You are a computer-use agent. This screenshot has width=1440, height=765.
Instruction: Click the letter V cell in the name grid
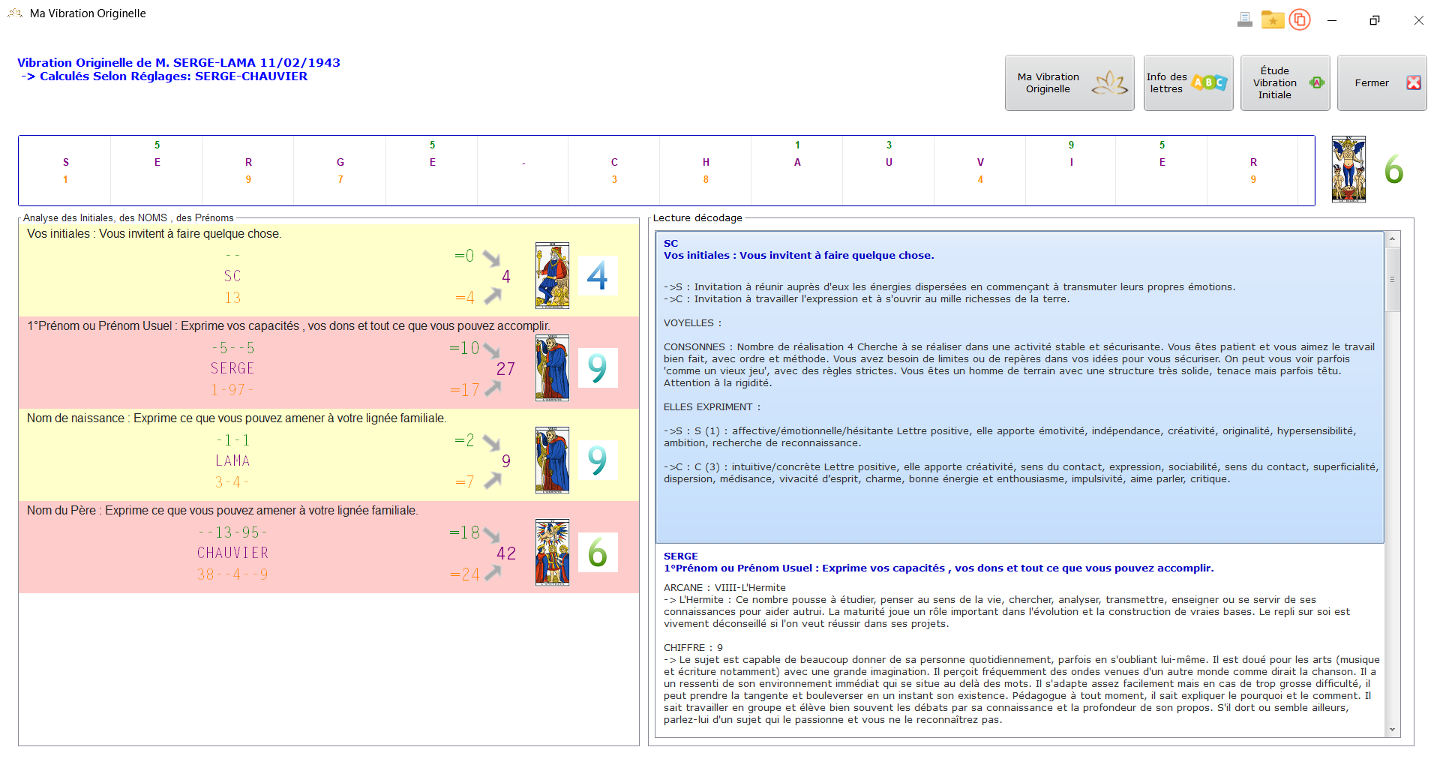point(980,170)
